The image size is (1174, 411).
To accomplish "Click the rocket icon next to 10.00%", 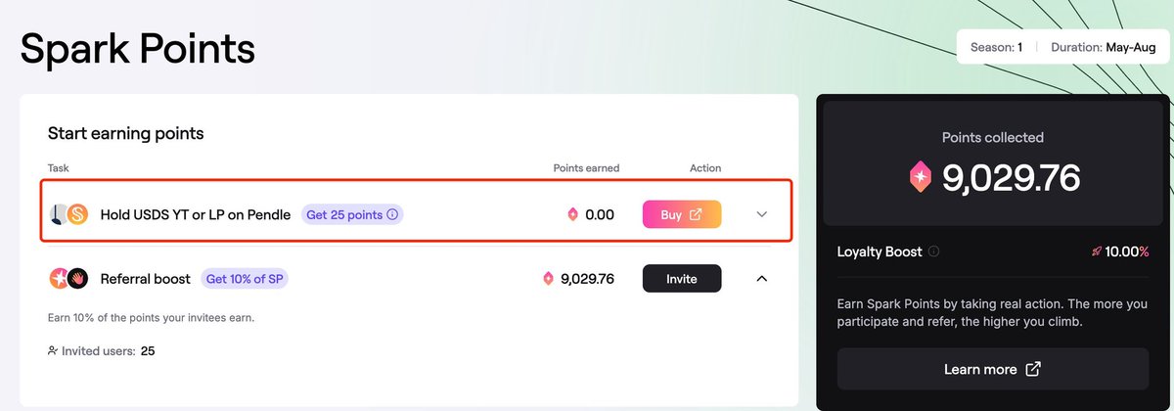I will [x=1097, y=251].
